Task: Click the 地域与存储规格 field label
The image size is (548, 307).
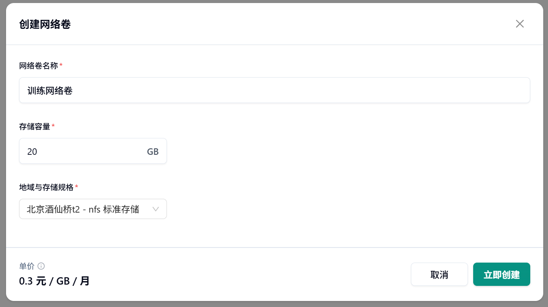Action: (46, 187)
